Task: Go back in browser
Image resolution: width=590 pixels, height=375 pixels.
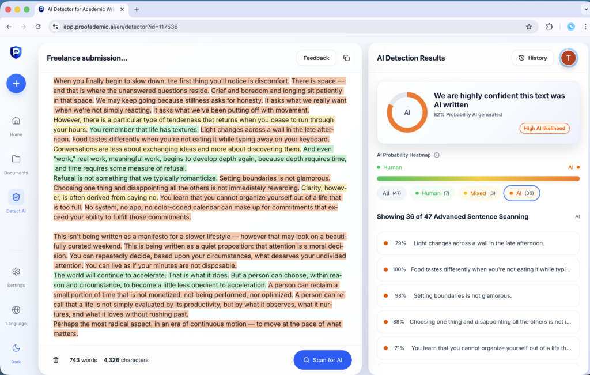Action: pos(9,27)
